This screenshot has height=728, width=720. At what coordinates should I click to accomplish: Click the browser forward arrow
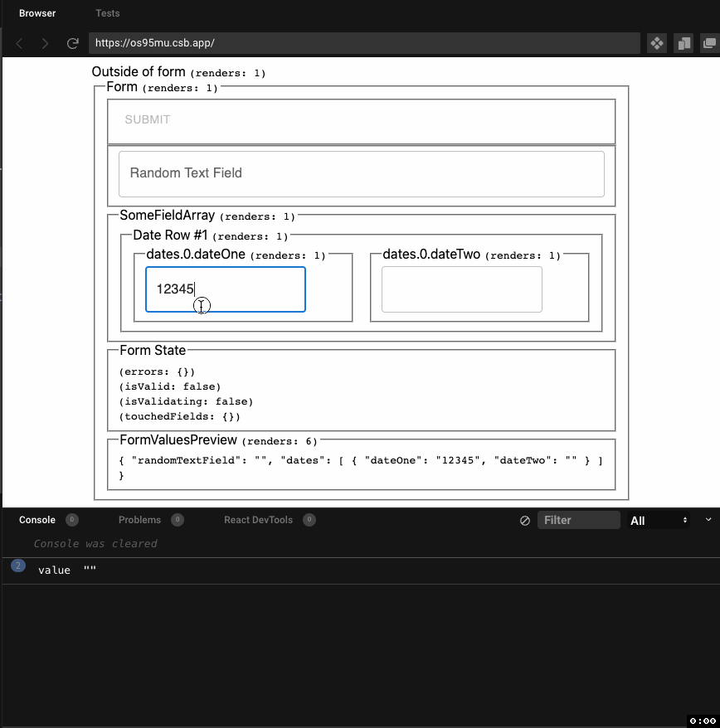(x=45, y=44)
